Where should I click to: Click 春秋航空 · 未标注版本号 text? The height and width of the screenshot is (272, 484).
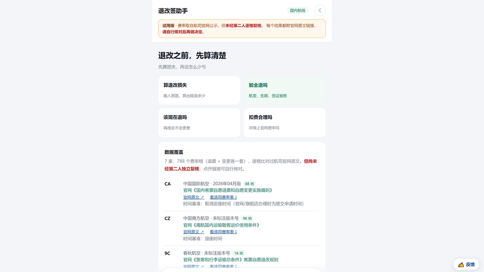(x=207, y=253)
